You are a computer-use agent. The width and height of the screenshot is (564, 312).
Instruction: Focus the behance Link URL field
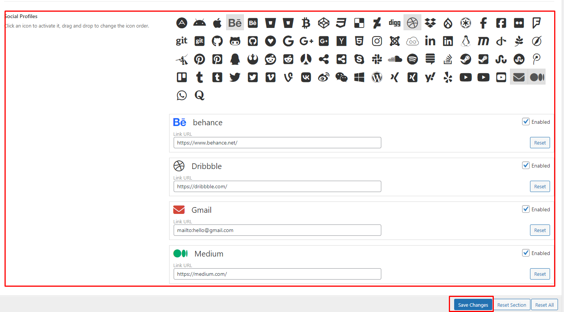click(277, 143)
